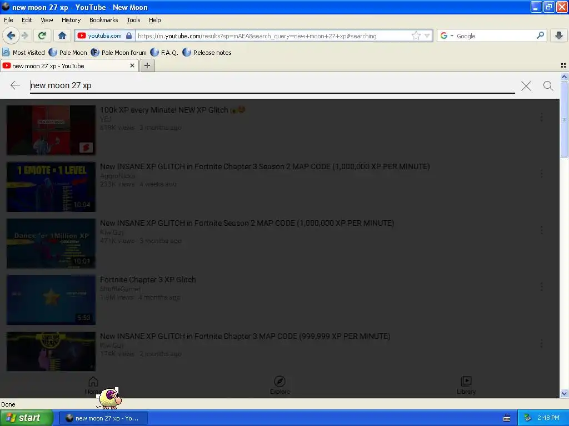The image size is (569, 426).
Task: Click title 'Fortnite Chapter 3 XP Glitch'
Action: [x=148, y=280]
